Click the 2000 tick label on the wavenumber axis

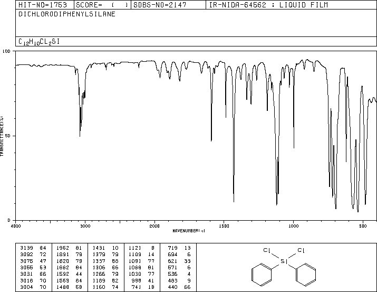(154, 226)
